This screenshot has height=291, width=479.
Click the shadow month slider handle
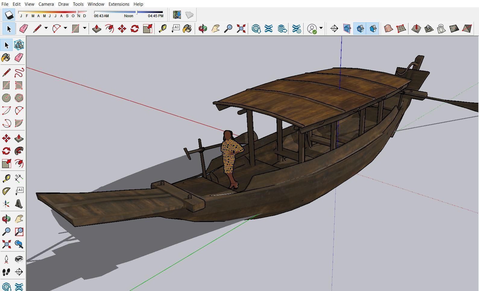(x=77, y=13)
